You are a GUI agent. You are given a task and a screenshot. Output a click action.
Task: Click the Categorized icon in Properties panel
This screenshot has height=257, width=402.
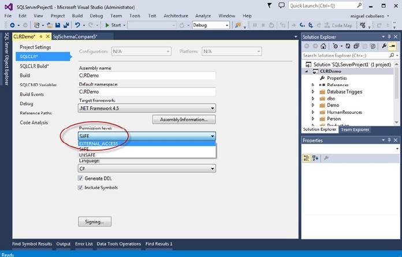click(306, 158)
